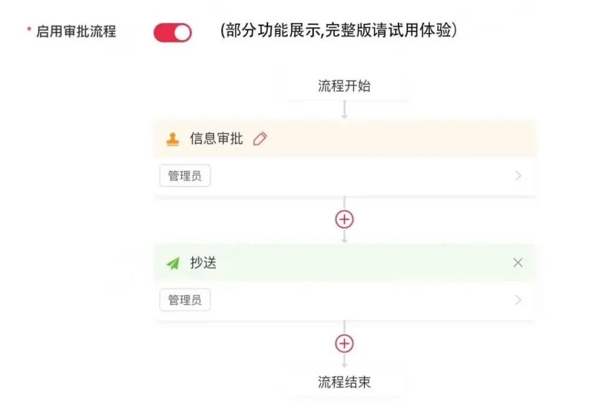
Task: Click the green paper plane 抄送 icon
Action: (172, 263)
